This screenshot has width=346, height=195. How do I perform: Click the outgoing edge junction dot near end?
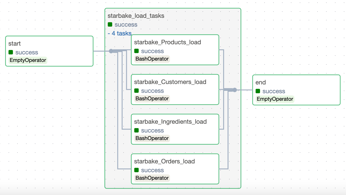click(x=235, y=90)
